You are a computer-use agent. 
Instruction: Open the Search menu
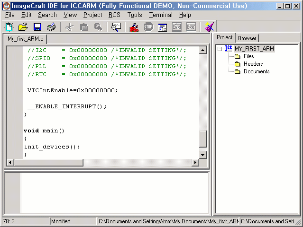[47, 15]
